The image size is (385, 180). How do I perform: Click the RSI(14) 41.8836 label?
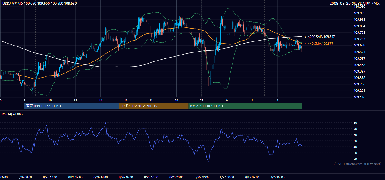tap(13, 114)
